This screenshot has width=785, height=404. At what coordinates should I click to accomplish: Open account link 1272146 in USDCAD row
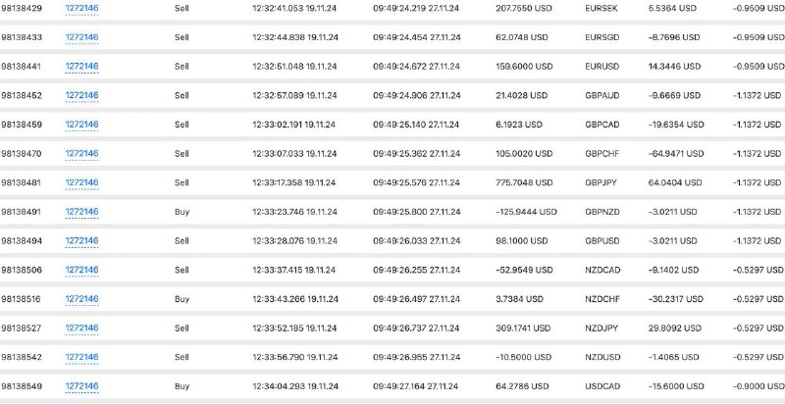81,386
